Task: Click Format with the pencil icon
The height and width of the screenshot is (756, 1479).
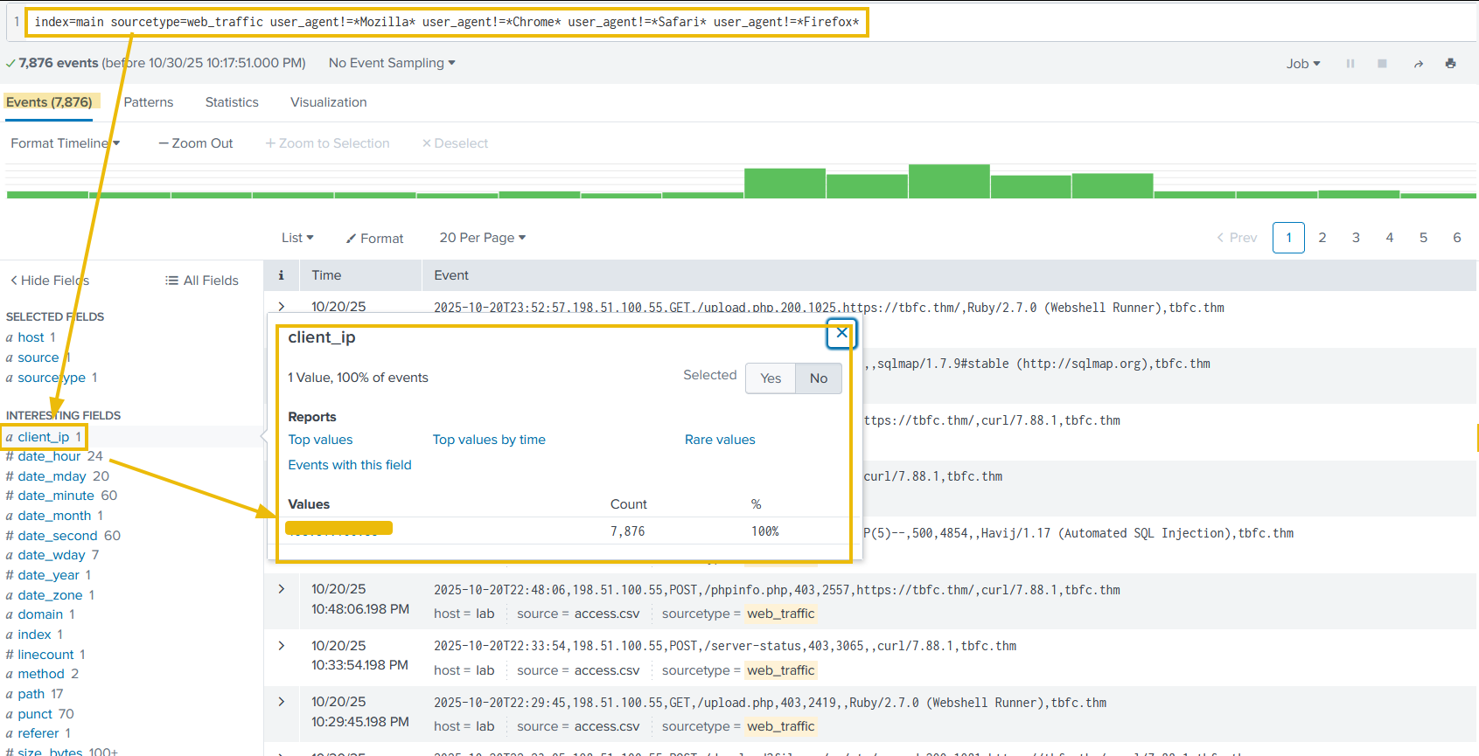Action: 374,239
